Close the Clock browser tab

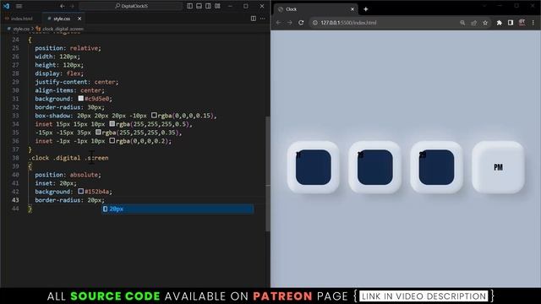(352, 9)
